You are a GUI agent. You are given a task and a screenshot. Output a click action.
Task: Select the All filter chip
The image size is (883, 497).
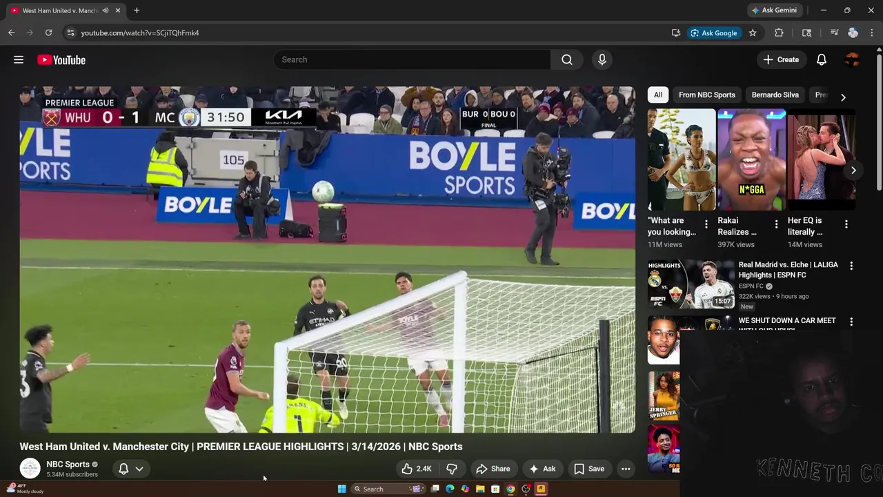658,95
